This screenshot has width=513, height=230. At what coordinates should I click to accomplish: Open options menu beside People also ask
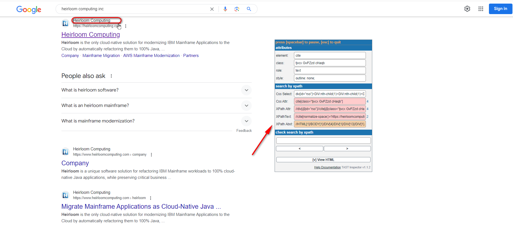pyautogui.click(x=111, y=76)
